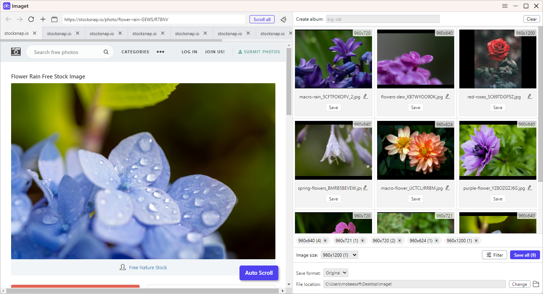Open the three-dots more menu

coord(160,52)
